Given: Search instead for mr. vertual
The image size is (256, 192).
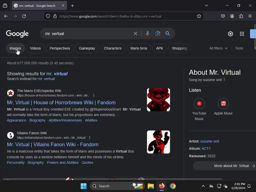Looking at the screenshot, I should (46, 79).
